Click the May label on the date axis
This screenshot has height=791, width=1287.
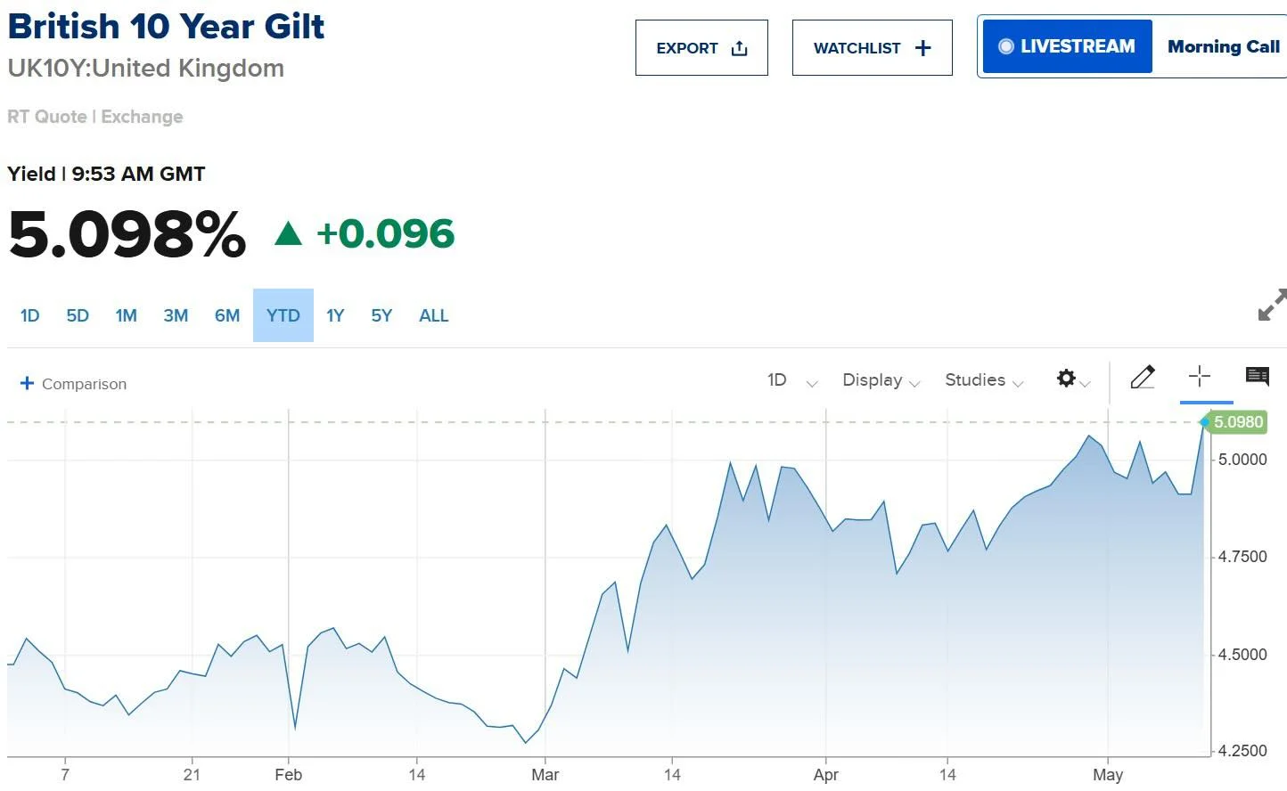[x=1108, y=775]
